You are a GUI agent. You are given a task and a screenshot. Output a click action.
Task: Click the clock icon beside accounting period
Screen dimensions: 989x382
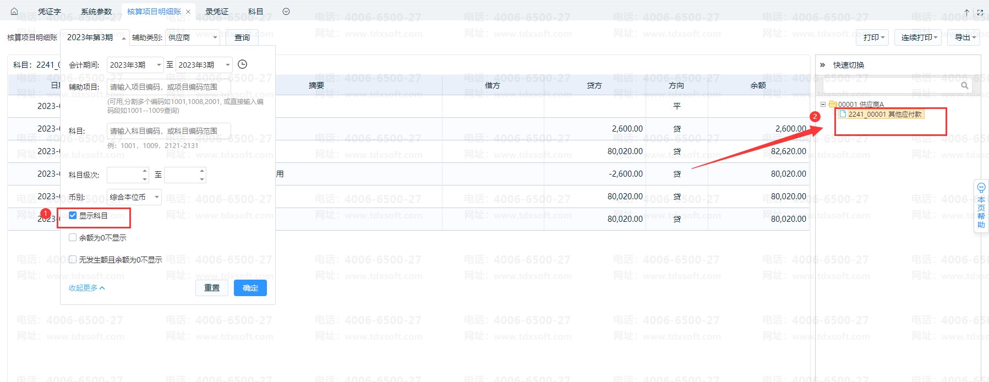coord(242,64)
